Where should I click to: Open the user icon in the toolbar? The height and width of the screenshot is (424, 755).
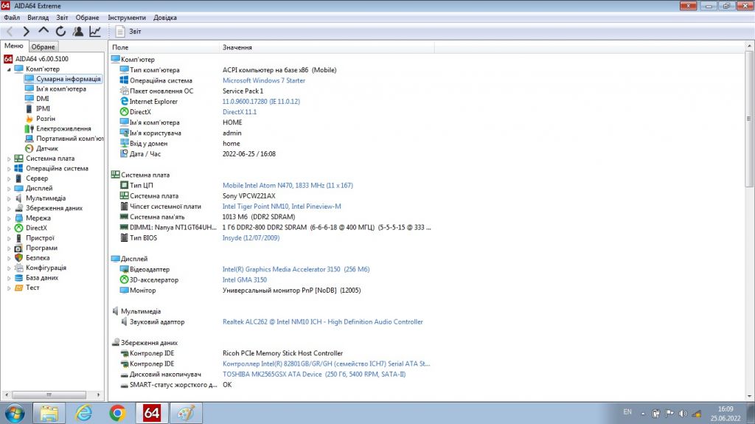click(77, 32)
